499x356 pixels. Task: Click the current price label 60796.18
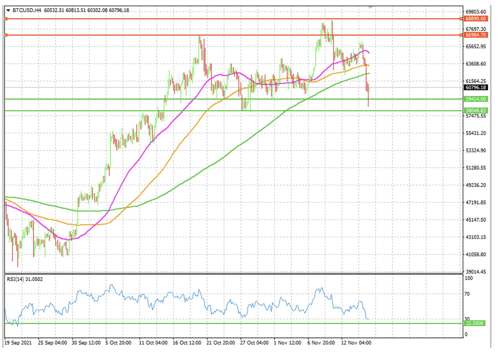coord(476,87)
